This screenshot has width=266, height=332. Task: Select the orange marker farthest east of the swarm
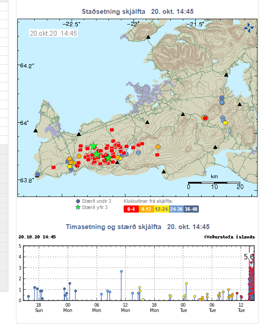(x=158, y=147)
